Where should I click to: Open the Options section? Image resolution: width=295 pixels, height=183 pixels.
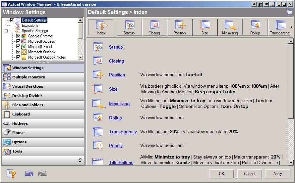pyautogui.click(x=43, y=142)
